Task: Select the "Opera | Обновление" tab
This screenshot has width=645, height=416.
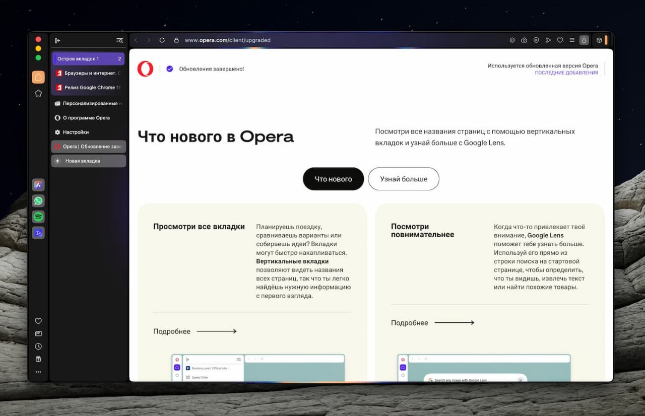Action: pos(88,147)
